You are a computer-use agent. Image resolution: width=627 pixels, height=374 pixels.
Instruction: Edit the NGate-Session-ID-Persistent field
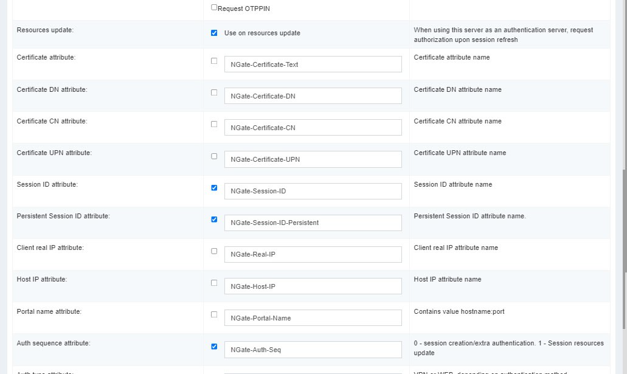pyautogui.click(x=313, y=223)
